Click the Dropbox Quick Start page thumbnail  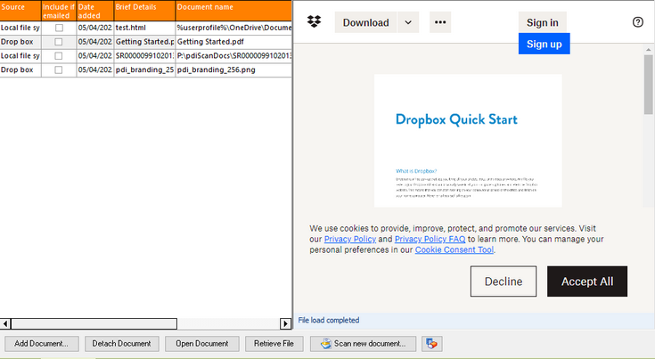coord(468,141)
